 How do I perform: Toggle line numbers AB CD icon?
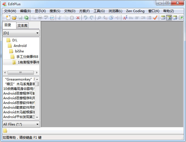click(x=149, y=18)
